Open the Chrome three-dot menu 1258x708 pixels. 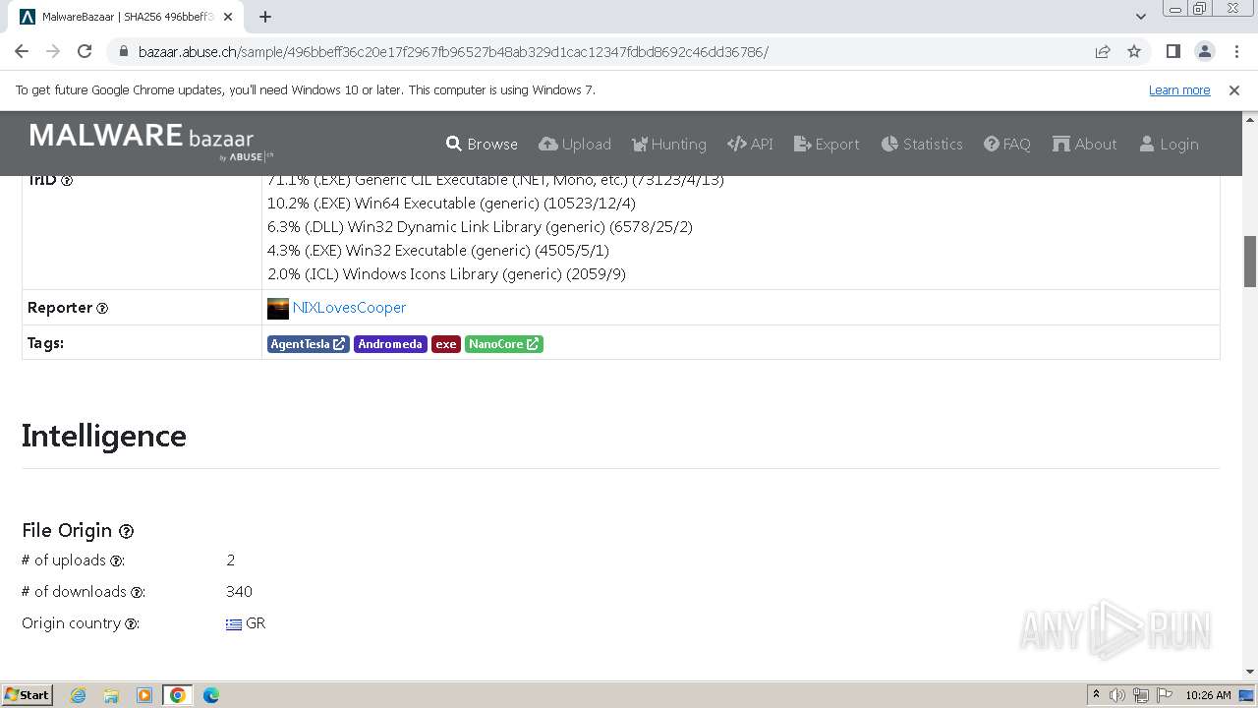[1235, 51]
